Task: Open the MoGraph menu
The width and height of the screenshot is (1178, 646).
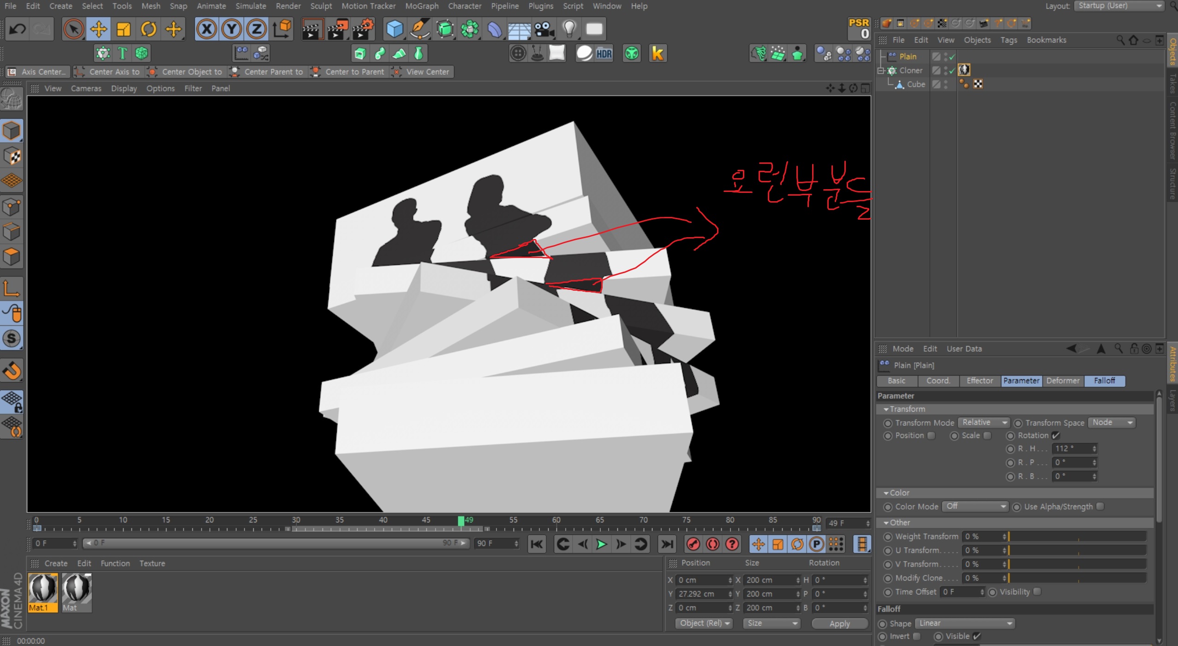Action: (422, 6)
